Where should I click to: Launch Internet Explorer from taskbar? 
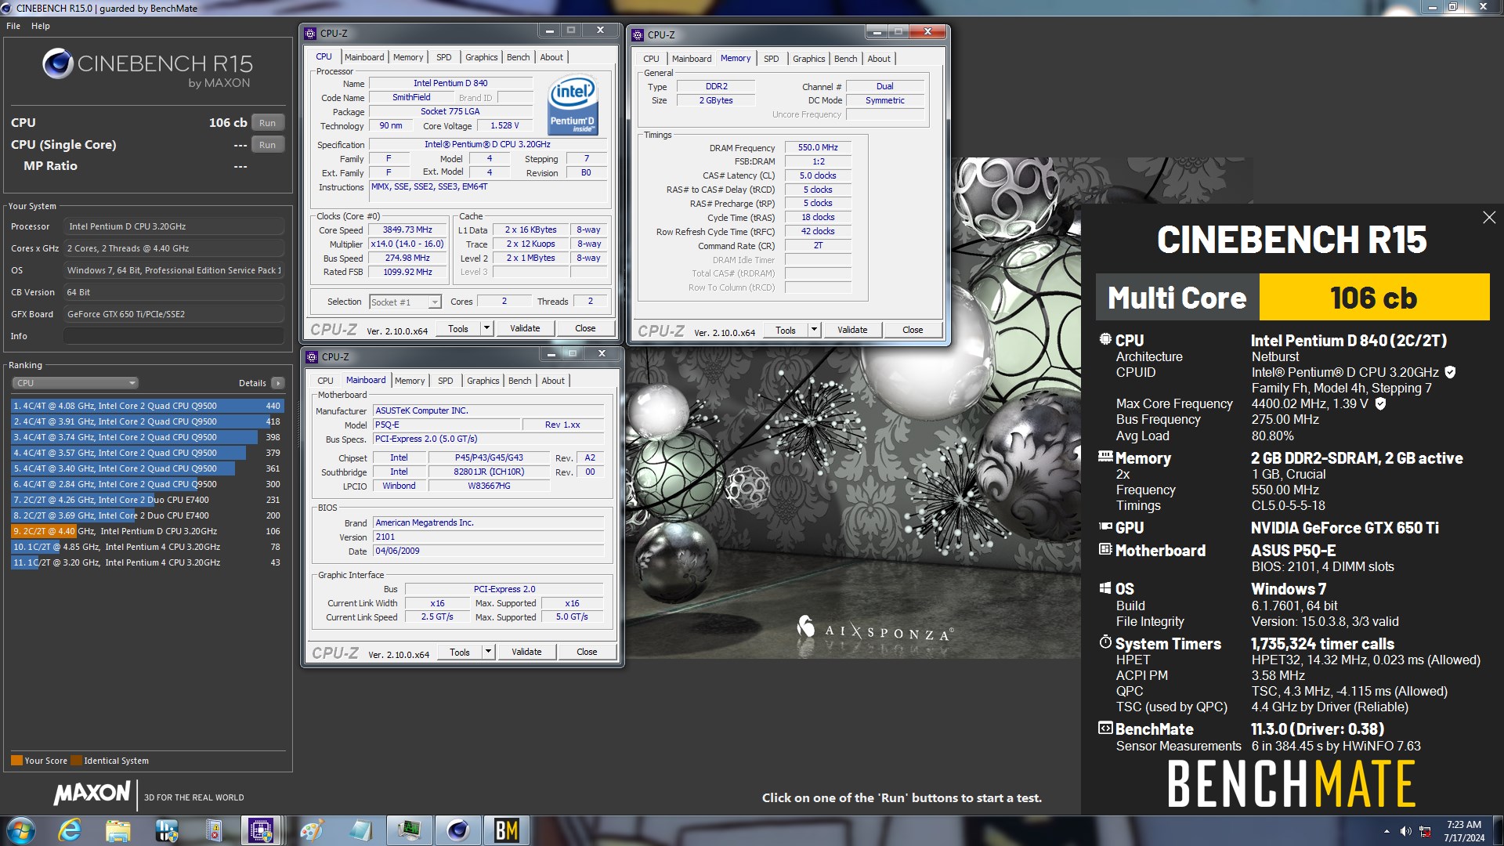[x=70, y=830]
